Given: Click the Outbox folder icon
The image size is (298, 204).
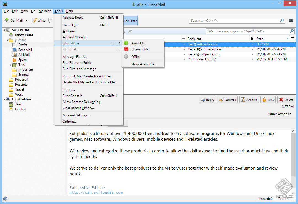Looking at the screenshot, I should coord(11,109).
